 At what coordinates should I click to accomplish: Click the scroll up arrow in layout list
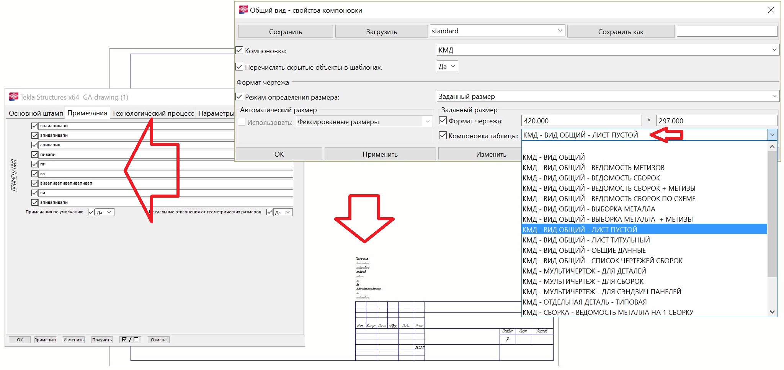tap(772, 147)
